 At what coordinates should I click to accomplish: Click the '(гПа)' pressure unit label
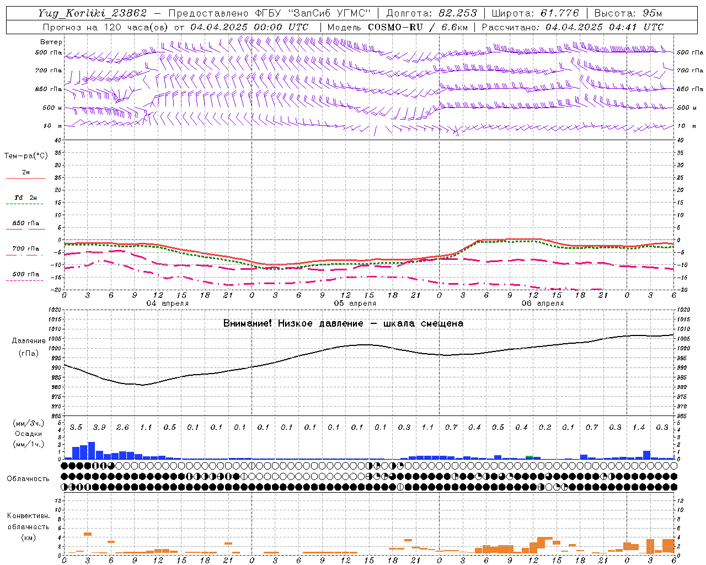29,354
